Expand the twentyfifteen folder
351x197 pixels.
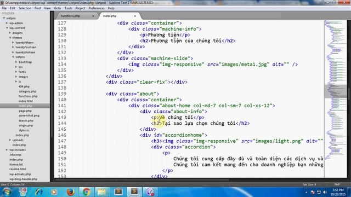(x=13, y=43)
